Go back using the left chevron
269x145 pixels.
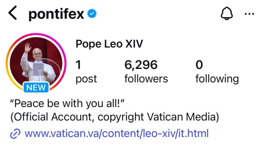[x=13, y=14]
